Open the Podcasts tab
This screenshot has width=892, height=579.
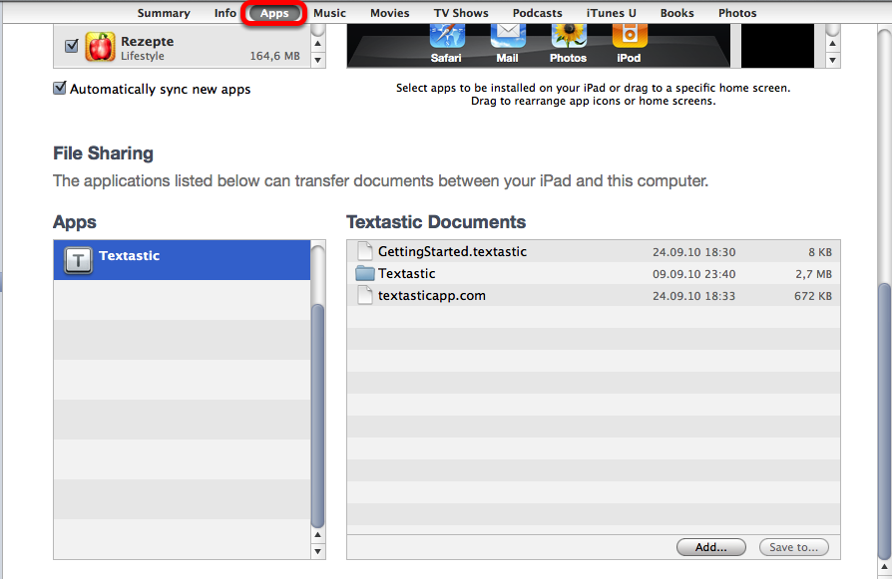tap(537, 13)
